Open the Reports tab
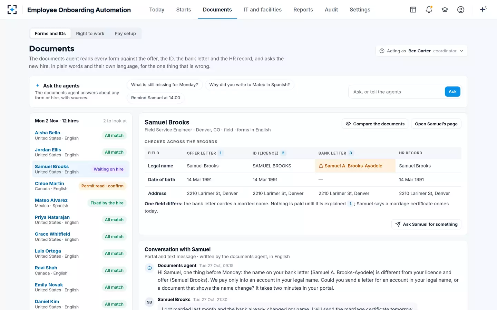This screenshot has width=497, height=310. pos(303,10)
